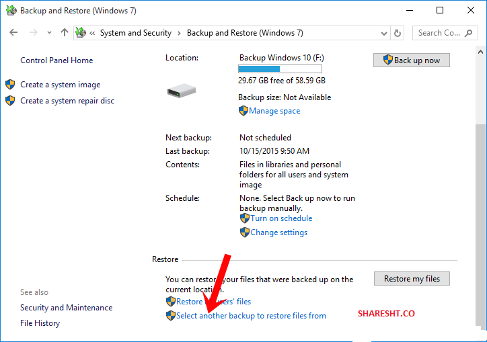Click shield icon beside Create a system image
This screenshot has width=487, height=342.
coord(10,85)
